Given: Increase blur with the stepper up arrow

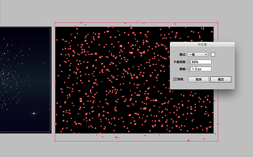Looking at the screenshot, I should coord(189,68).
